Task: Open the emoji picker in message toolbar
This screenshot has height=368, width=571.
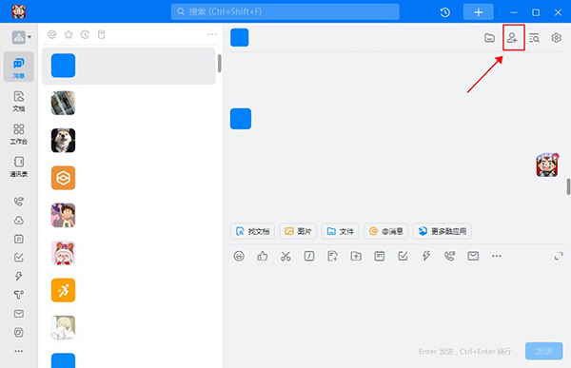Action: (x=239, y=256)
